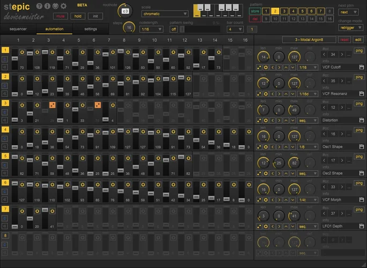Toggle the hold button
Screen dimensions: 367x268
(x=78, y=16)
